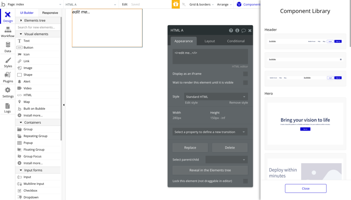Click the Components cube icon
Image resolution: width=351 pixels, height=200 pixels.
[x=239, y=4]
